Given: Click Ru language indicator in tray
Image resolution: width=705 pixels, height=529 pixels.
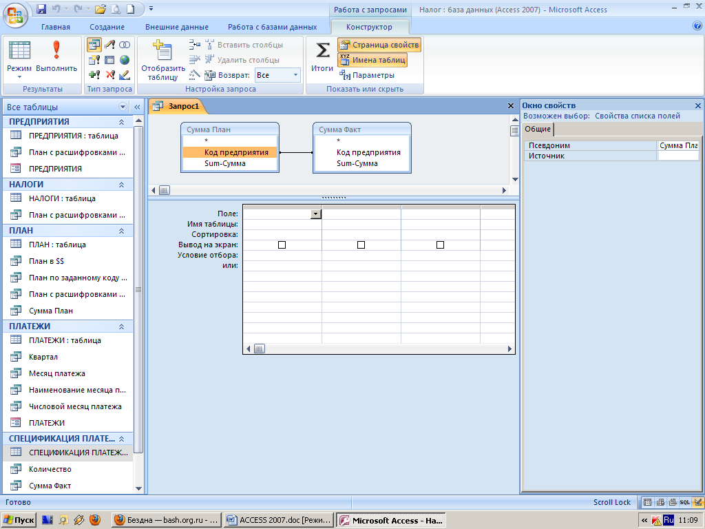Looking at the screenshot, I should [x=669, y=521].
